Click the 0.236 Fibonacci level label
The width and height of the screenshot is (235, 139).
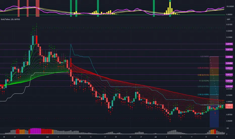coord(203,68)
